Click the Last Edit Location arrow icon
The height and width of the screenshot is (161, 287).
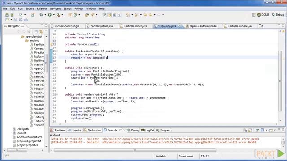coord(145,15)
